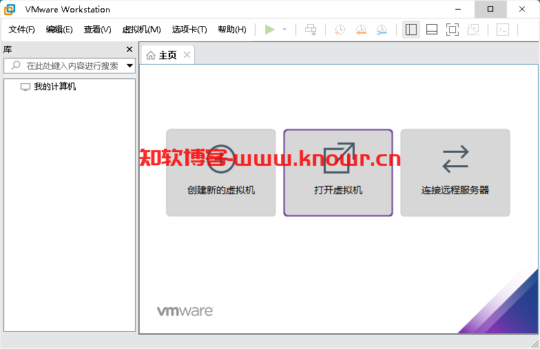
Task: Open the 文件(F) menu
Action: point(22,30)
